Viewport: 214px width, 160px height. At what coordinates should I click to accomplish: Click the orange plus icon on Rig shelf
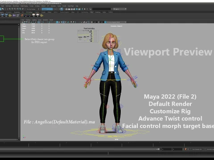[22, 15]
